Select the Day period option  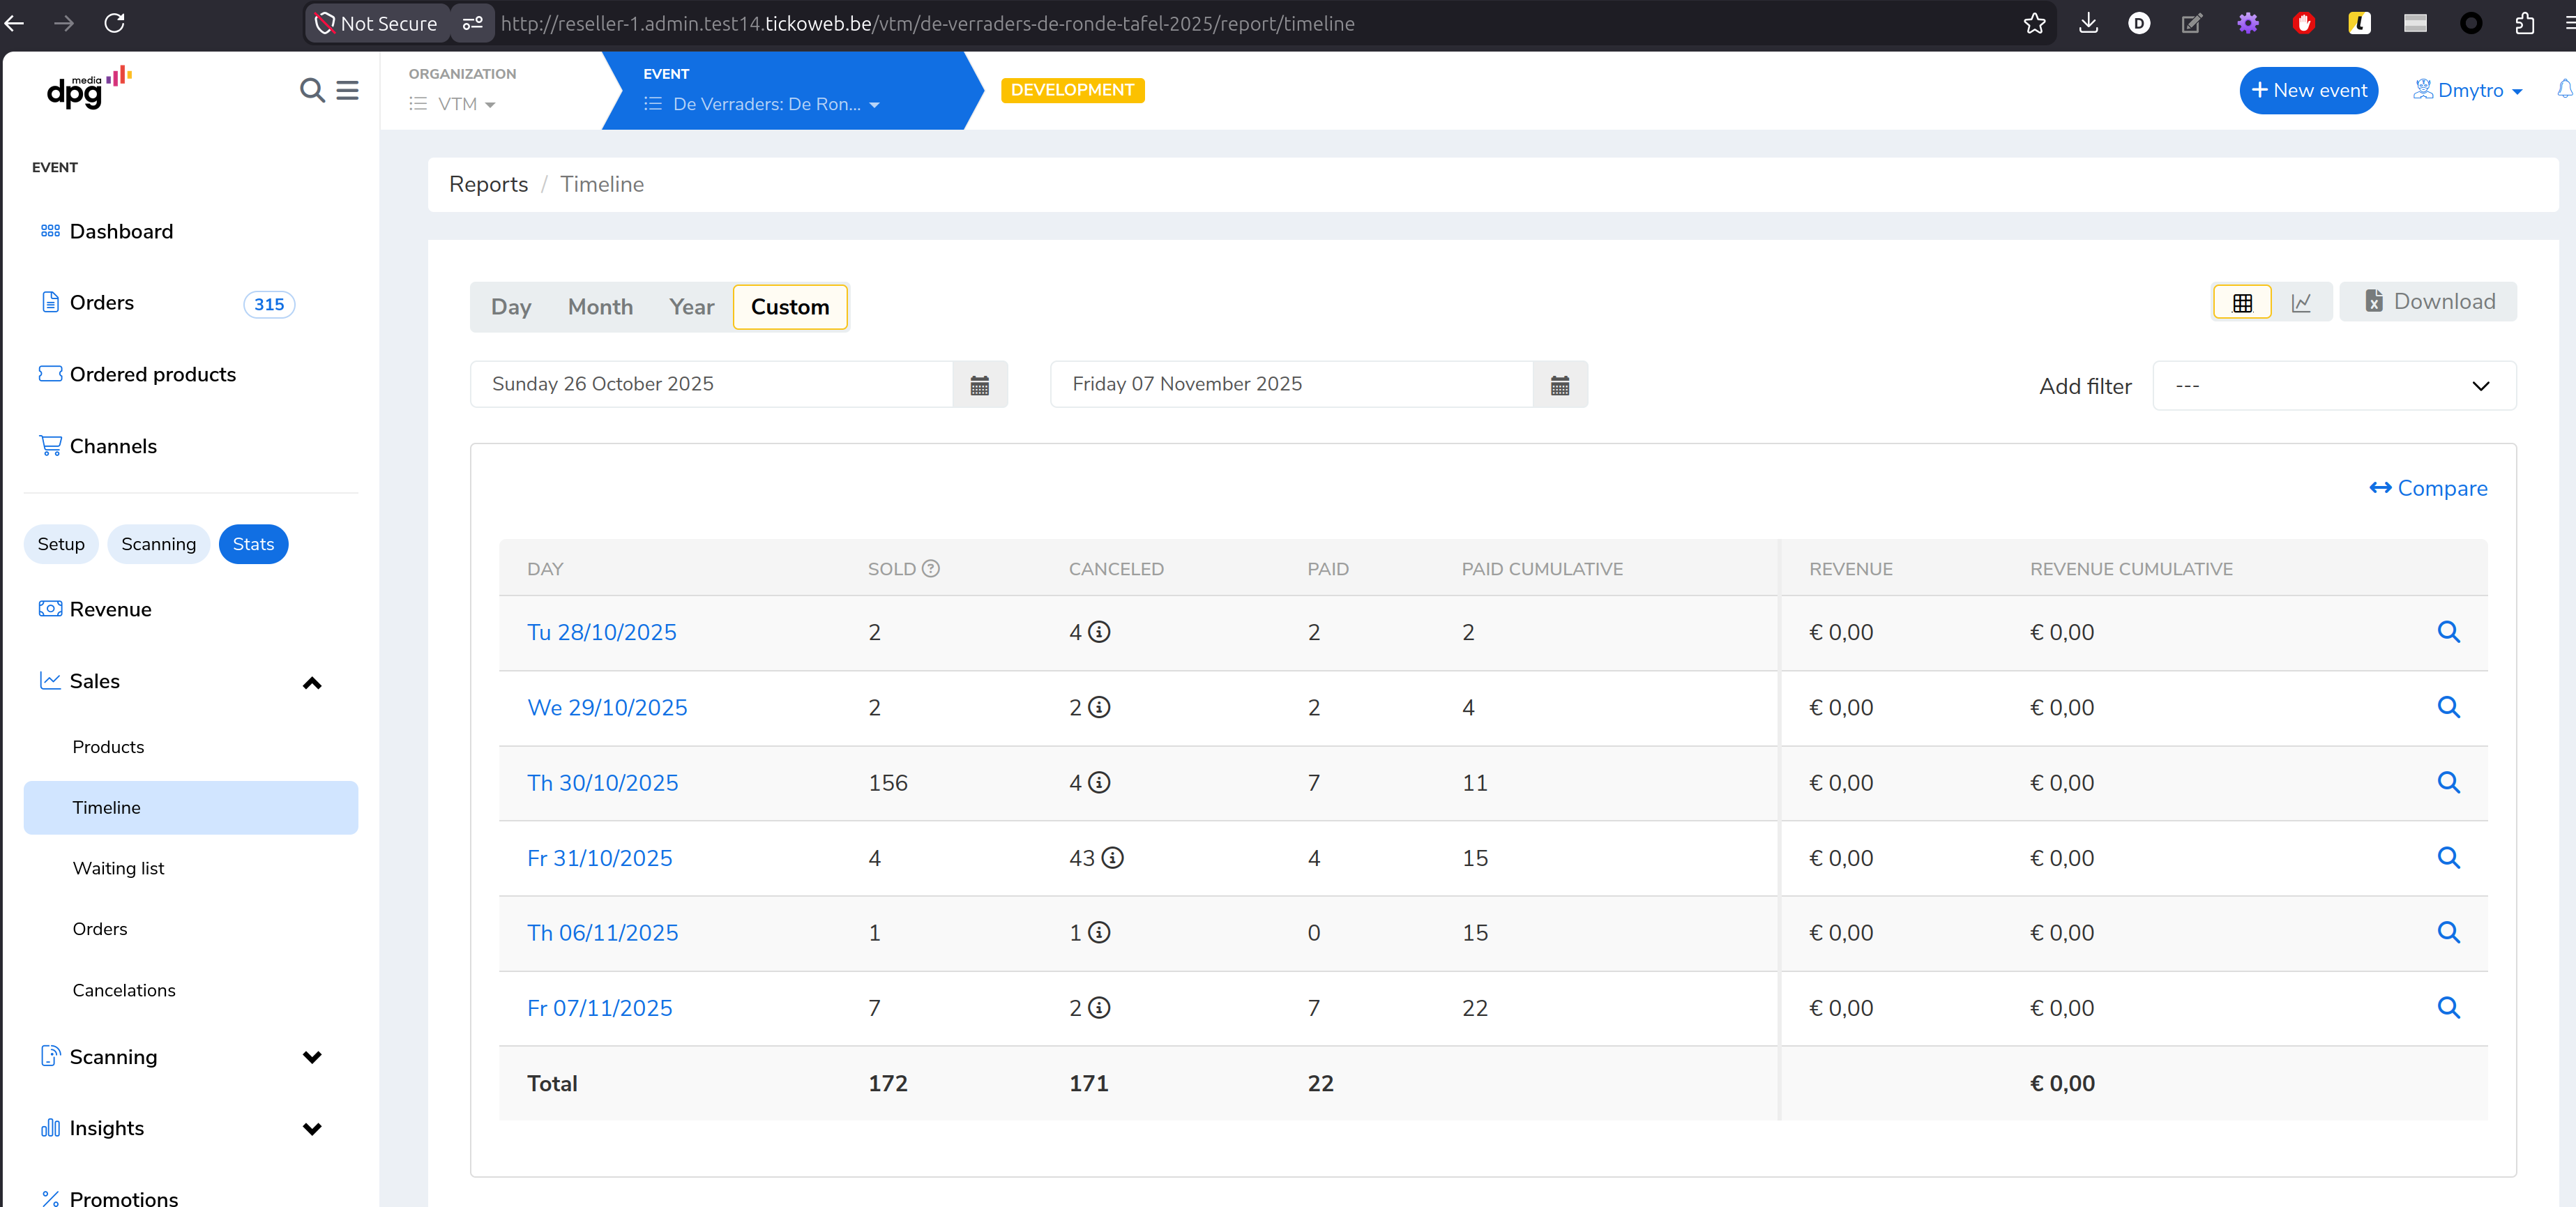click(511, 307)
